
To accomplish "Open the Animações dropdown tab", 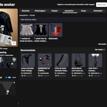I will point(99,11).
